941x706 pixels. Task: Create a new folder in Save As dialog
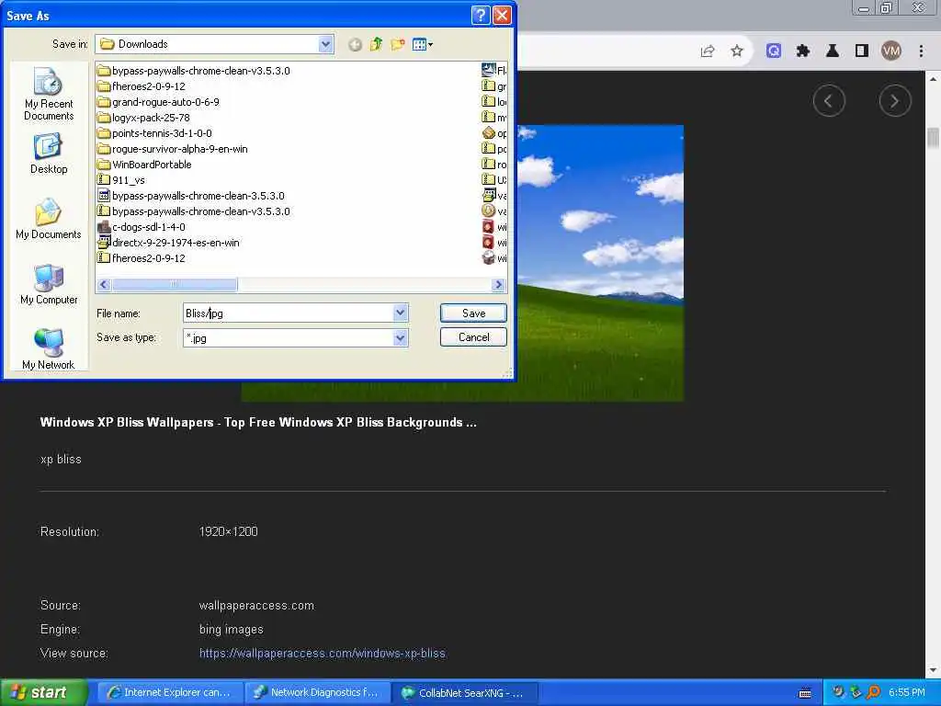coord(397,44)
